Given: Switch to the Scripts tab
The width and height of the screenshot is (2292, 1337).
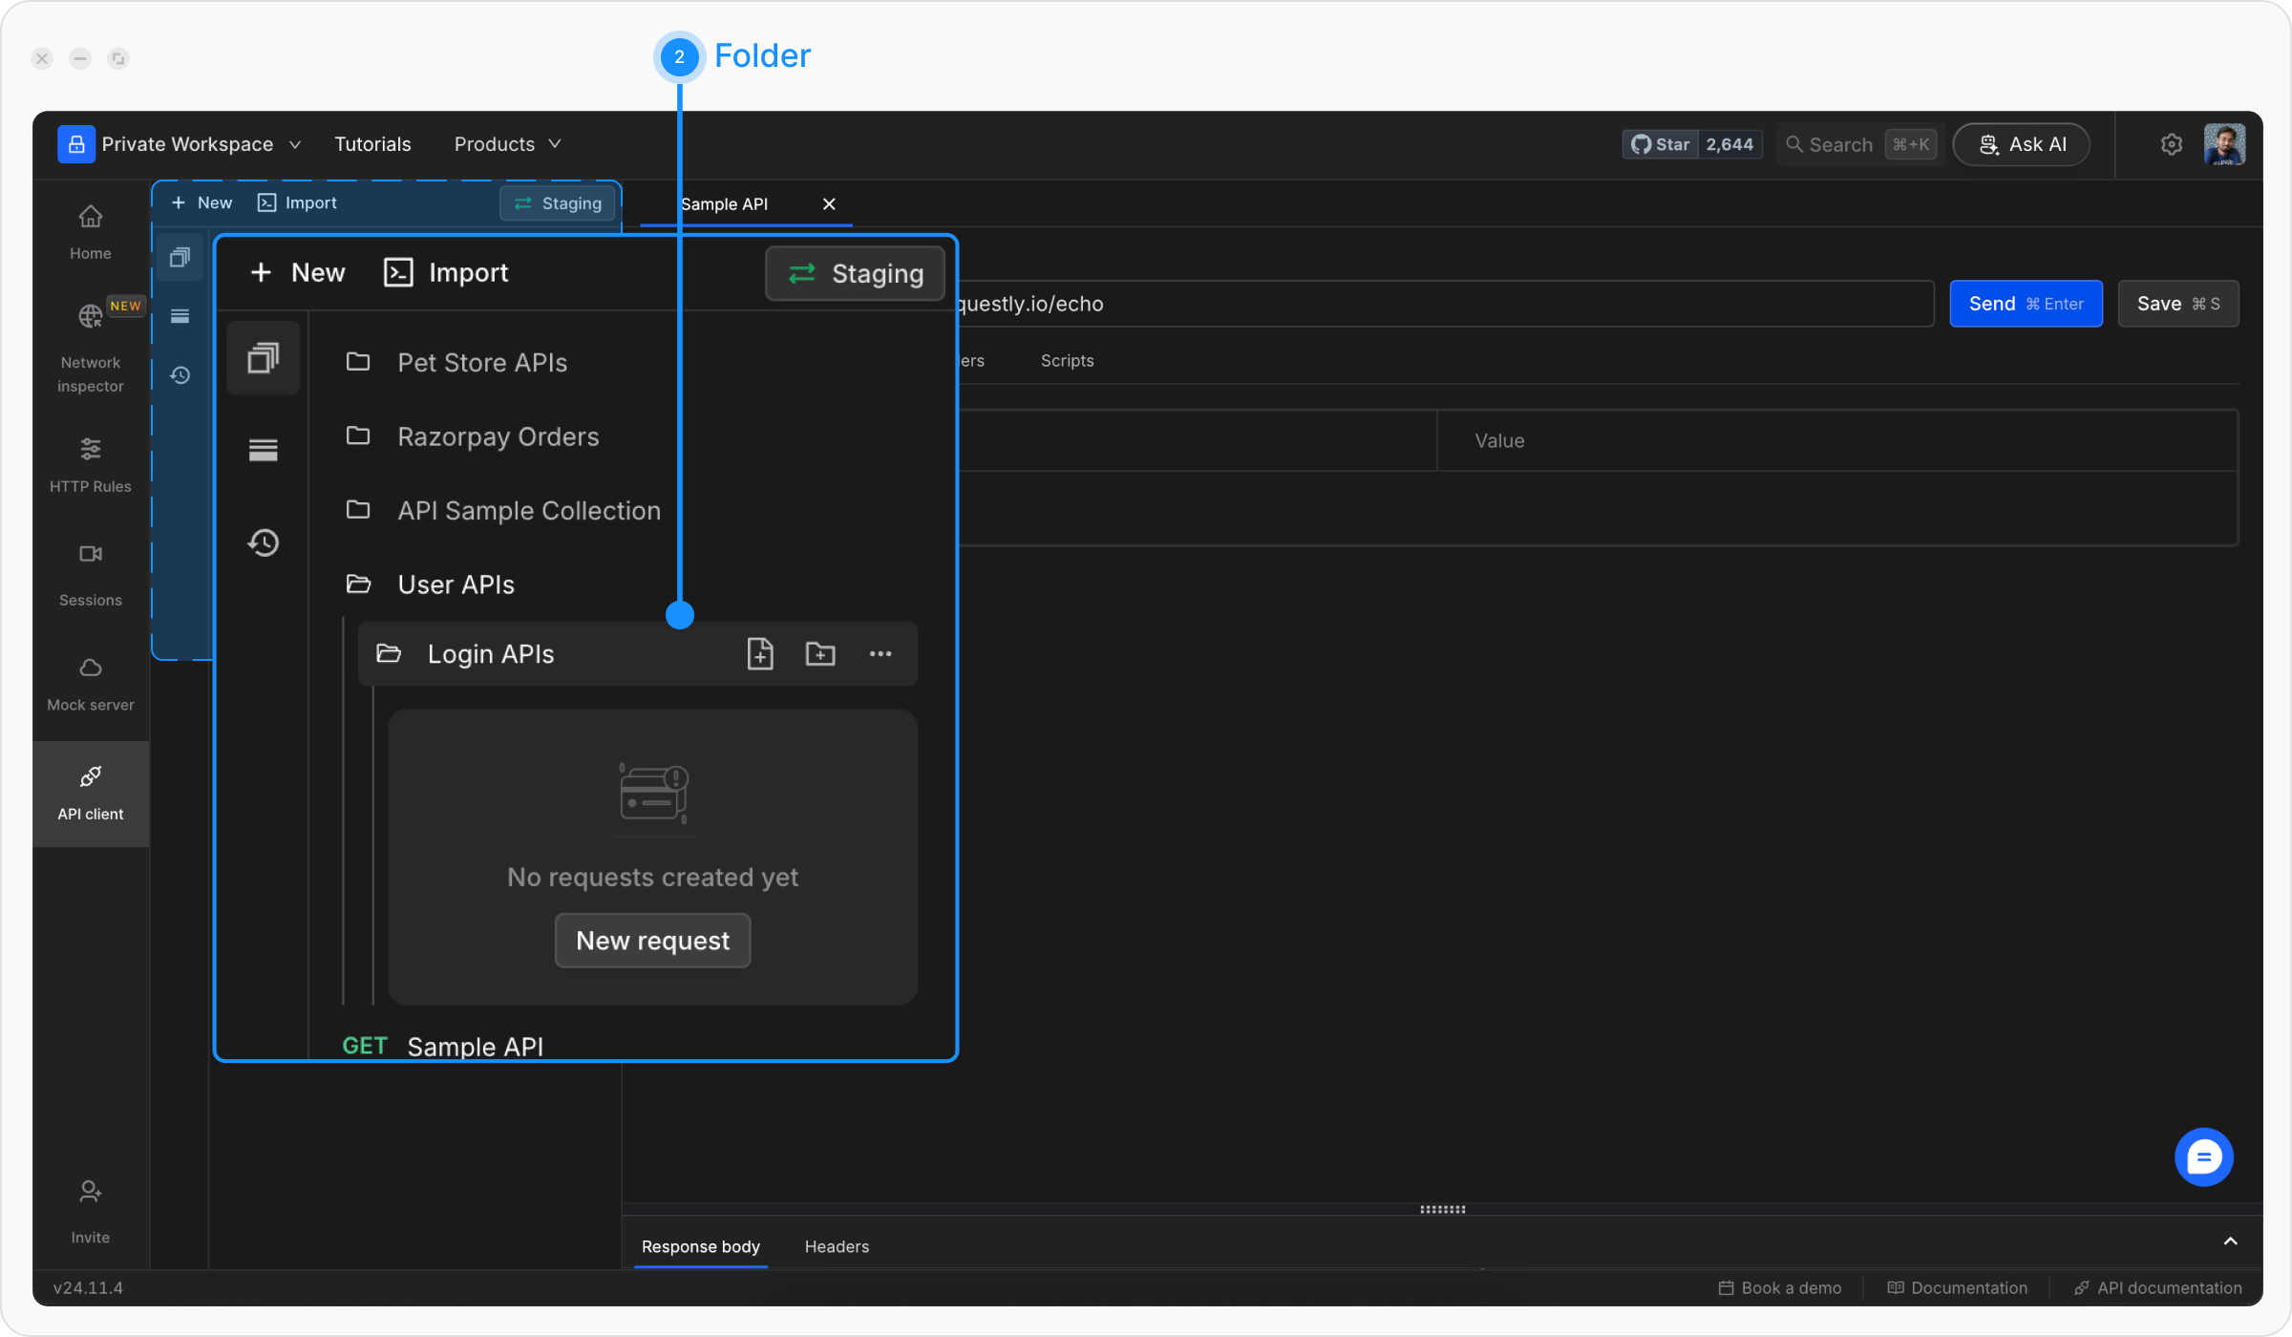Looking at the screenshot, I should point(1067,361).
